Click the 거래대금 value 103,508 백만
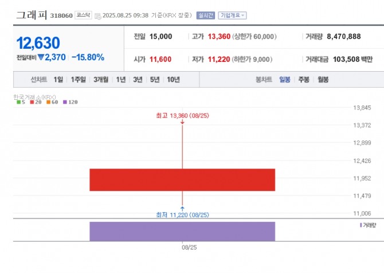The image size is (384, 273). (x=352, y=59)
